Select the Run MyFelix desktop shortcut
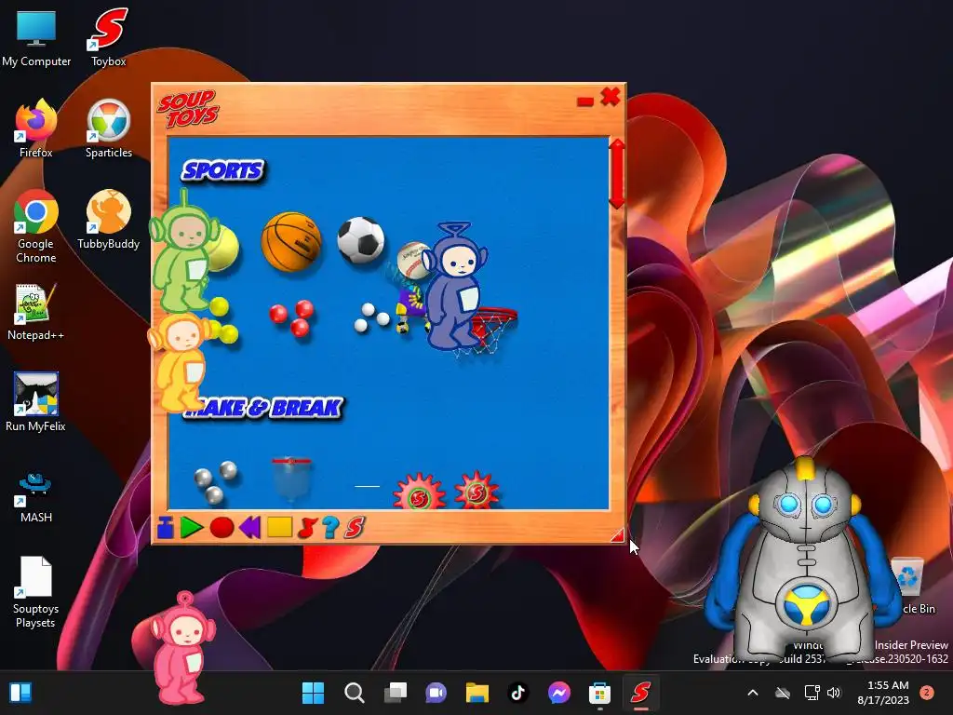The image size is (953, 715). (x=36, y=402)
